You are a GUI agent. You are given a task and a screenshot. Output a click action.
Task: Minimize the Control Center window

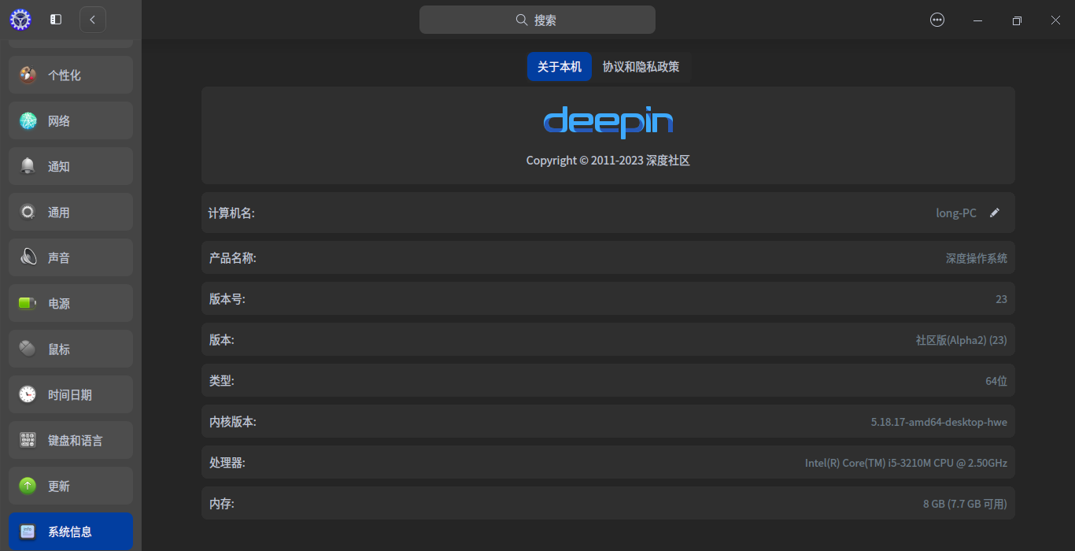(977, 20)
